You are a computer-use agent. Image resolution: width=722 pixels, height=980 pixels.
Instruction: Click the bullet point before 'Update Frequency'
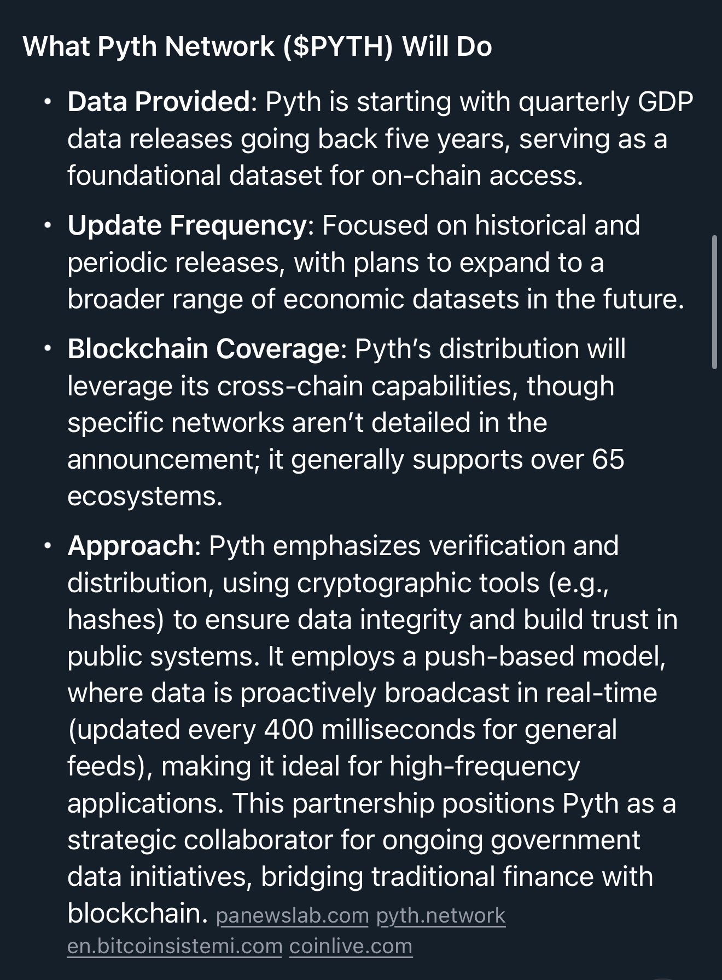pos(48,226)
